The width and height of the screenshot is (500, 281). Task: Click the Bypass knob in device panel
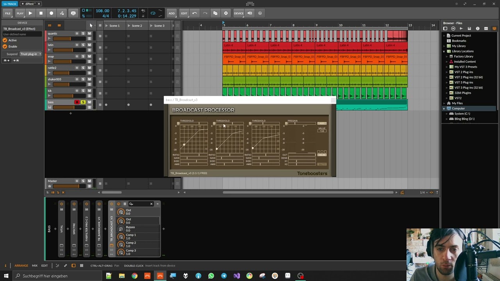(121, 229)
